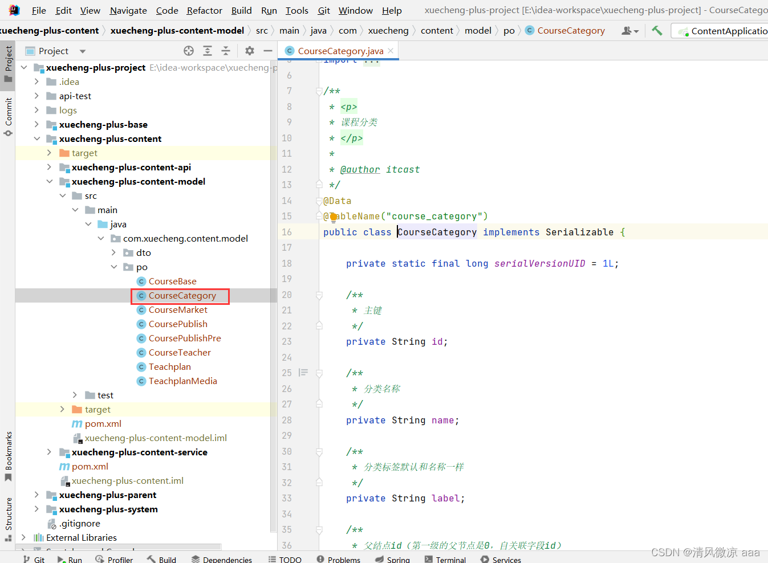Expand the xuecheng-plus-base module

(36, 124)
